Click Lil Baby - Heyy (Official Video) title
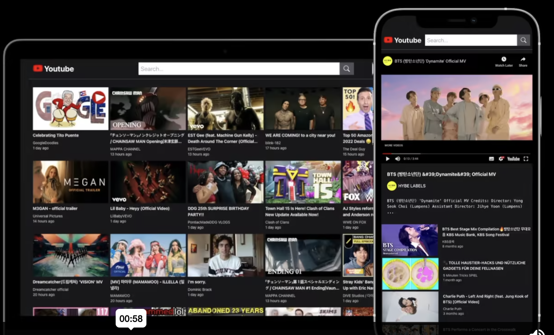This screenshot has height=335, width=554. pyautogui.click(x=140, y=209)
